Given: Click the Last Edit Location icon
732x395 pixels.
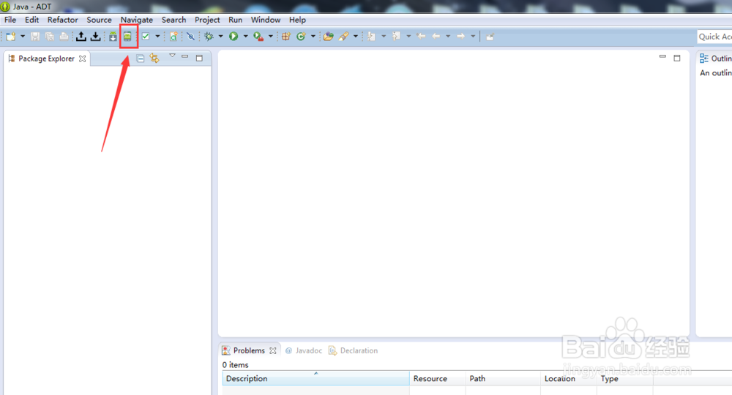Looking at the screenshot, I should [421, 37].
